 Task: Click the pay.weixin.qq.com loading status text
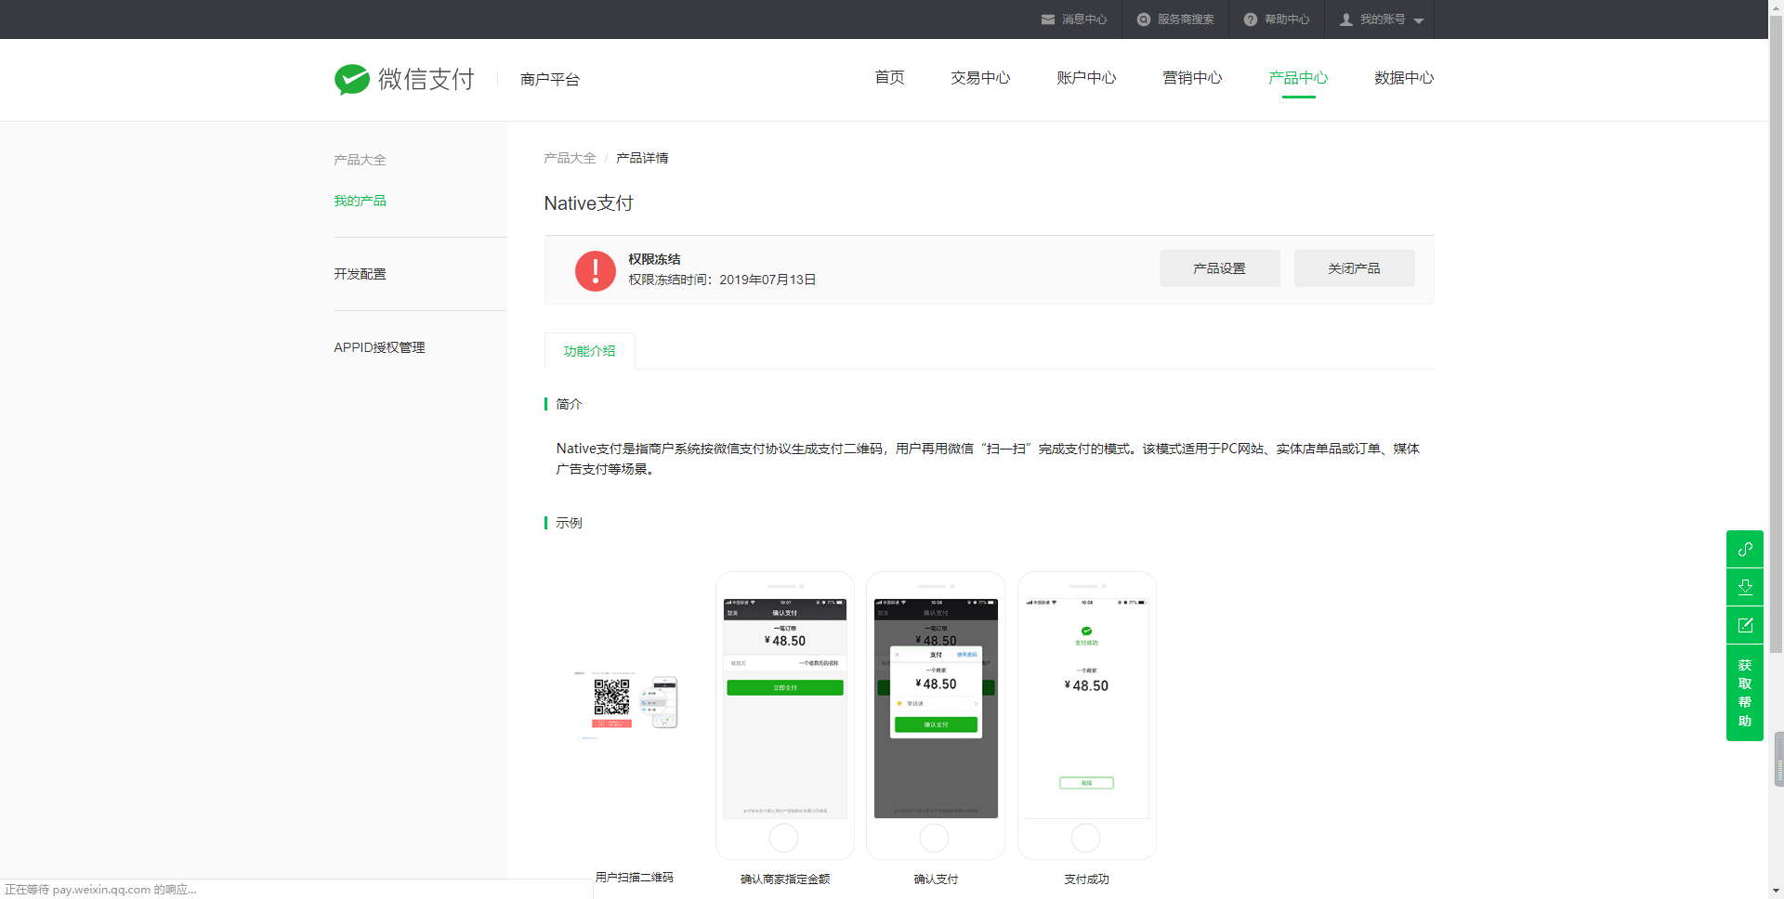100,890
